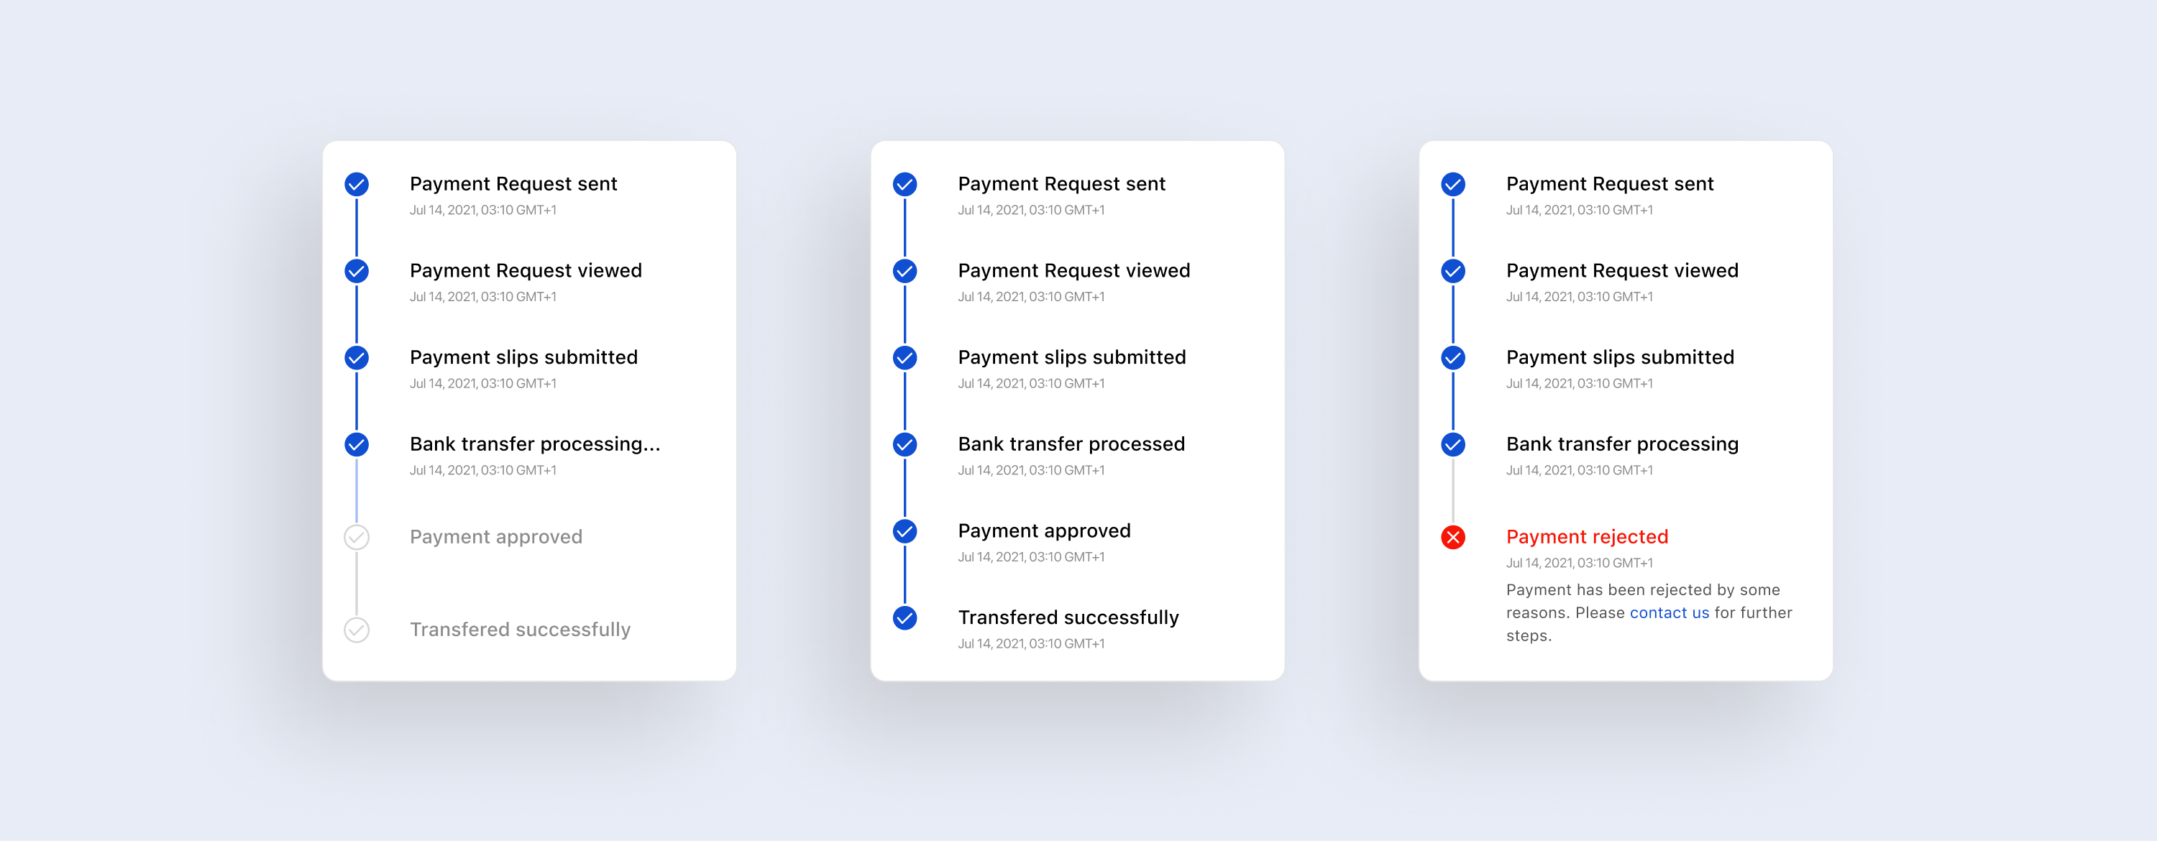Click timestamp below the black "Transfered successfully"
2157x841 pixels.
tap(1031, 643)
